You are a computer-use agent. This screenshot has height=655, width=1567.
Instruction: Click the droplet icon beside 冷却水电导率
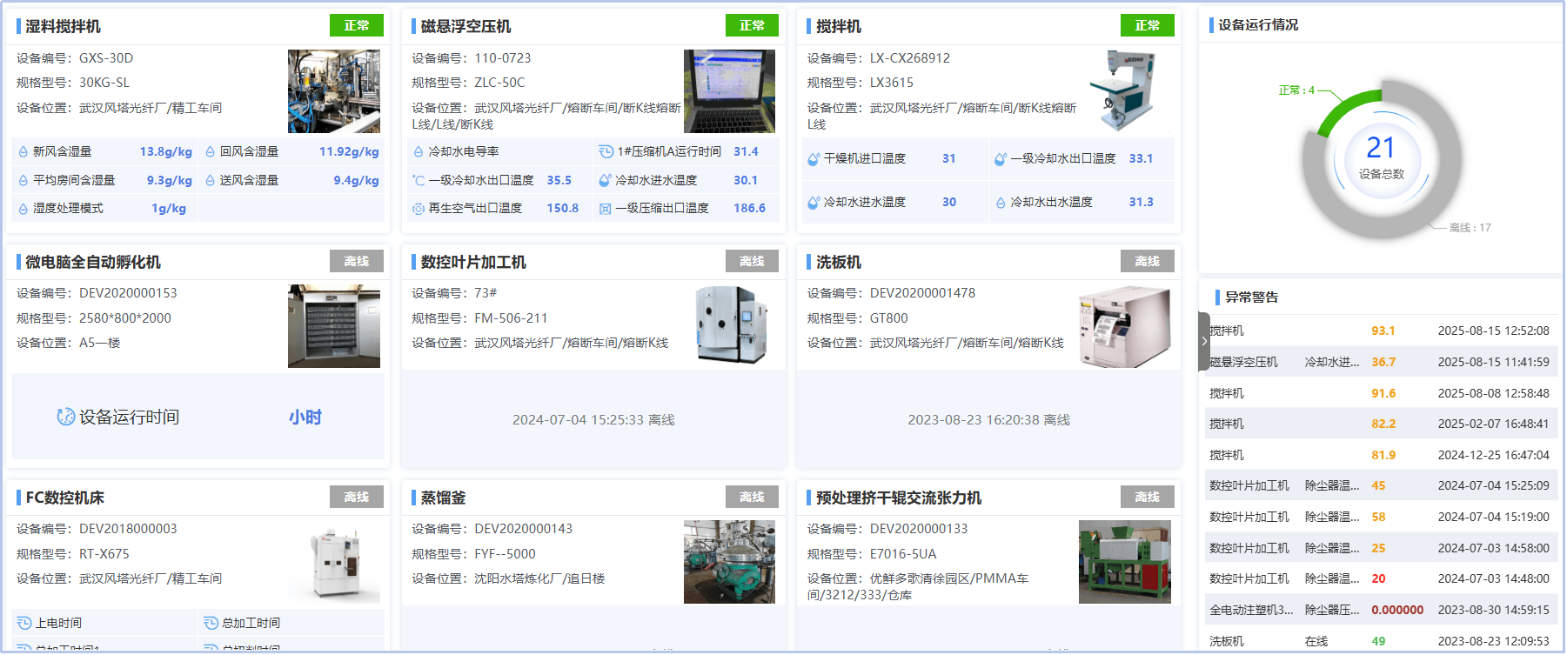click(x=419, y=152)
